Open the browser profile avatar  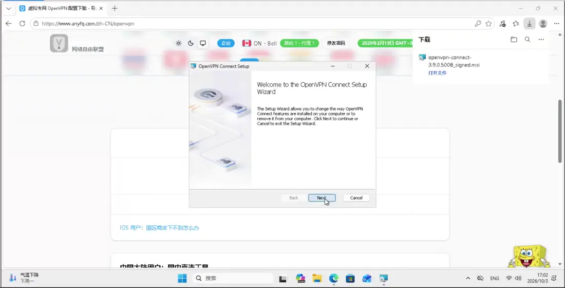(543, 24)
